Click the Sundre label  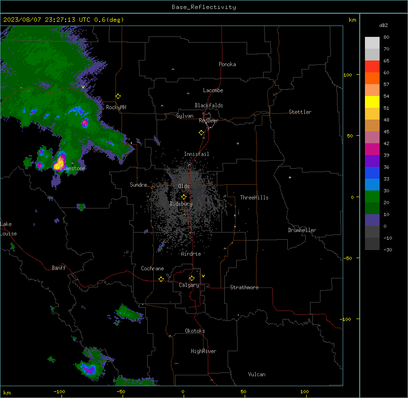(138, 185)
